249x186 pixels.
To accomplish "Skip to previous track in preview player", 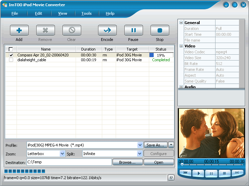I will (x=185, y=173).
